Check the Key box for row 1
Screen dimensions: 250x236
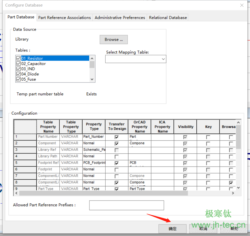[x=208, y=137]
